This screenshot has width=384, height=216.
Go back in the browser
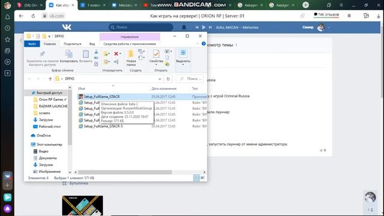click(x=21, y=16)
